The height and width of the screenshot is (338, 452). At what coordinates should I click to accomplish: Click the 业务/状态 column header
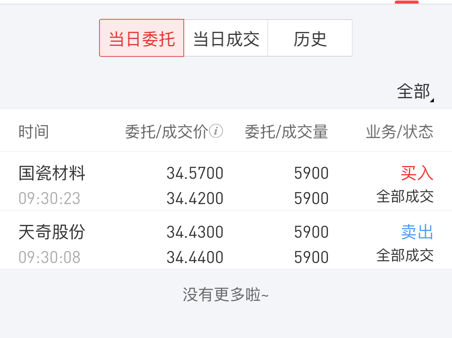[x=399, y=132]
